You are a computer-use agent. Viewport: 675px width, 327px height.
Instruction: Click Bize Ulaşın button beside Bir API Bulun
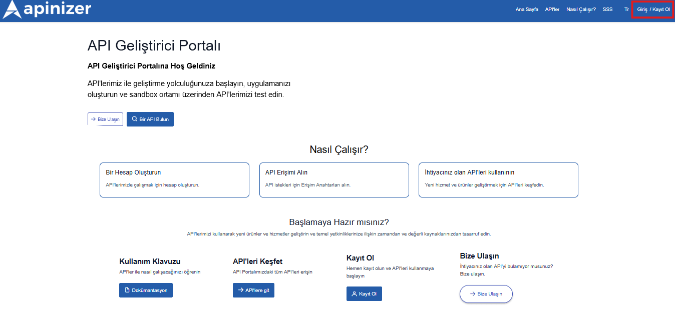105,119
